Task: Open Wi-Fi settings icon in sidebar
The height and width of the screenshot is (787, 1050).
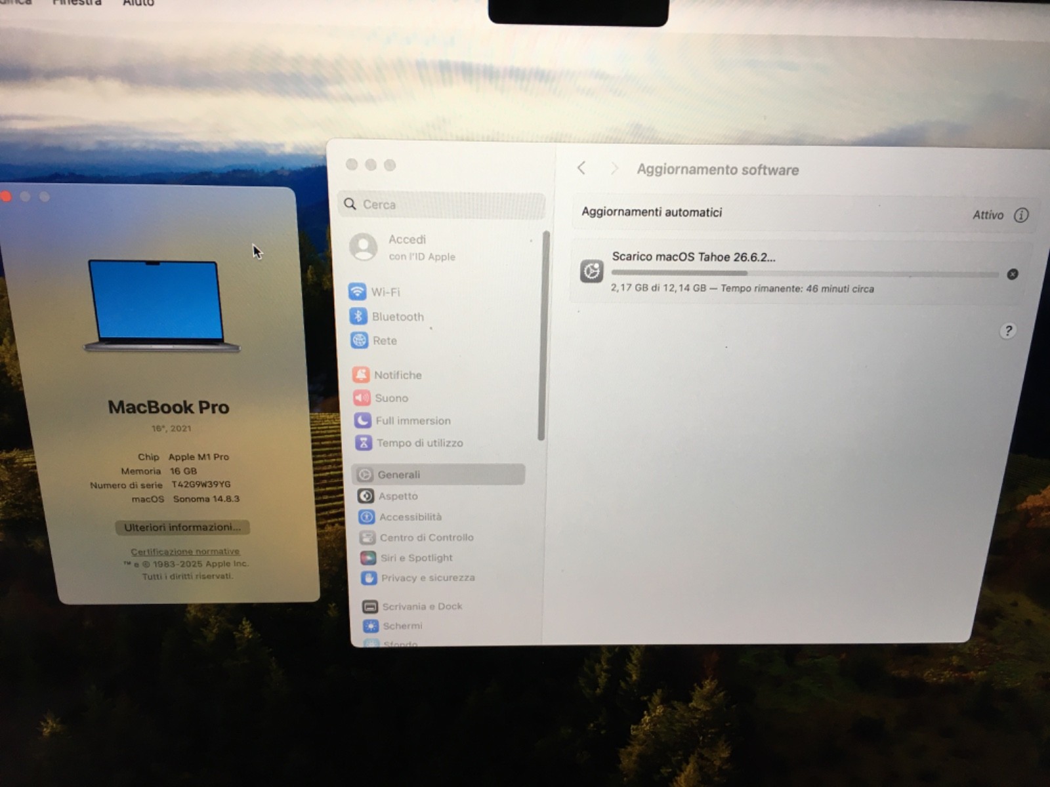Action: tap(357, 291)
